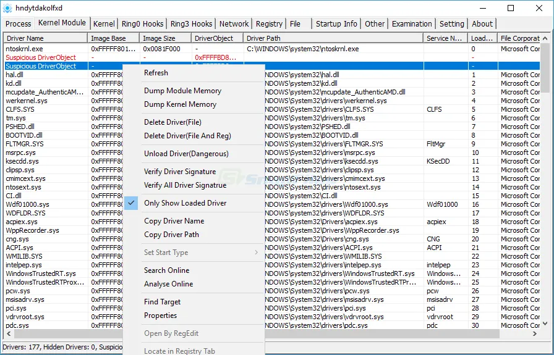Image resolution: width=554 pixels, height=355 pixels.
Task: Open the Setting tab
Action: tap(451, 23)
